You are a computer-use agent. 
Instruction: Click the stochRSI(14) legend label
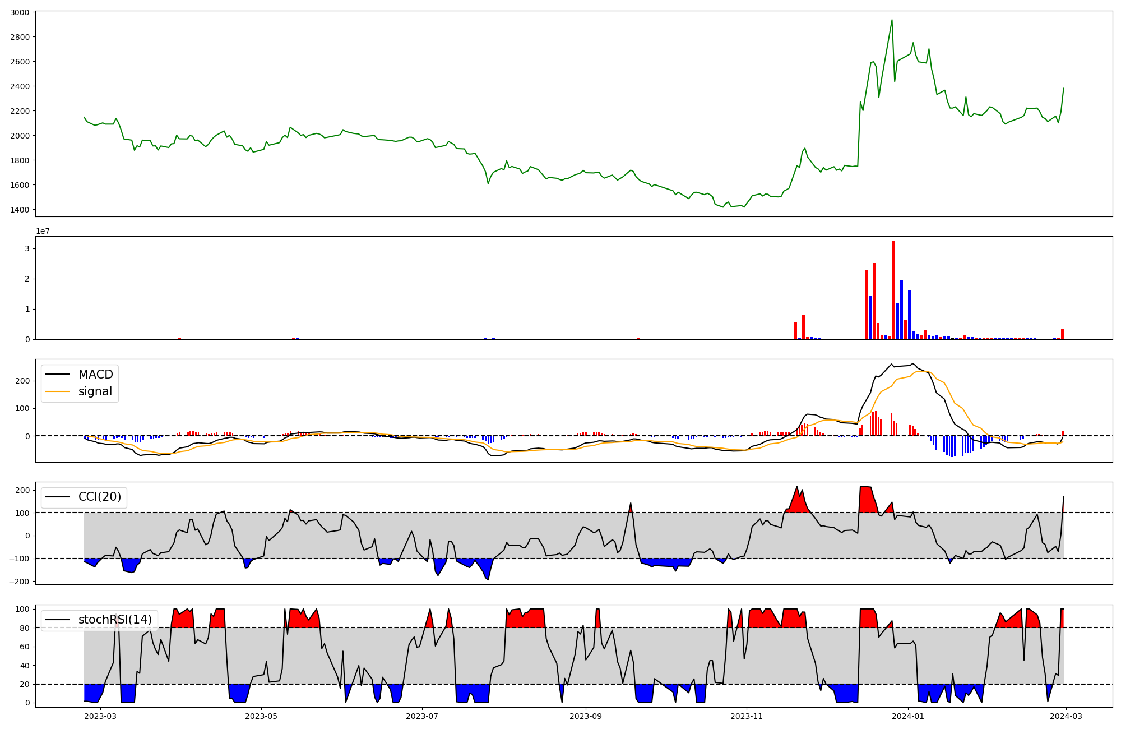[x=115, y=620]
